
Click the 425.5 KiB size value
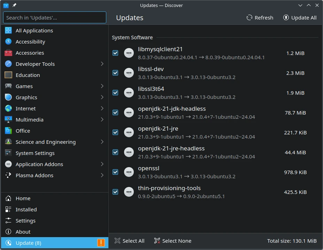pos(295,192)
